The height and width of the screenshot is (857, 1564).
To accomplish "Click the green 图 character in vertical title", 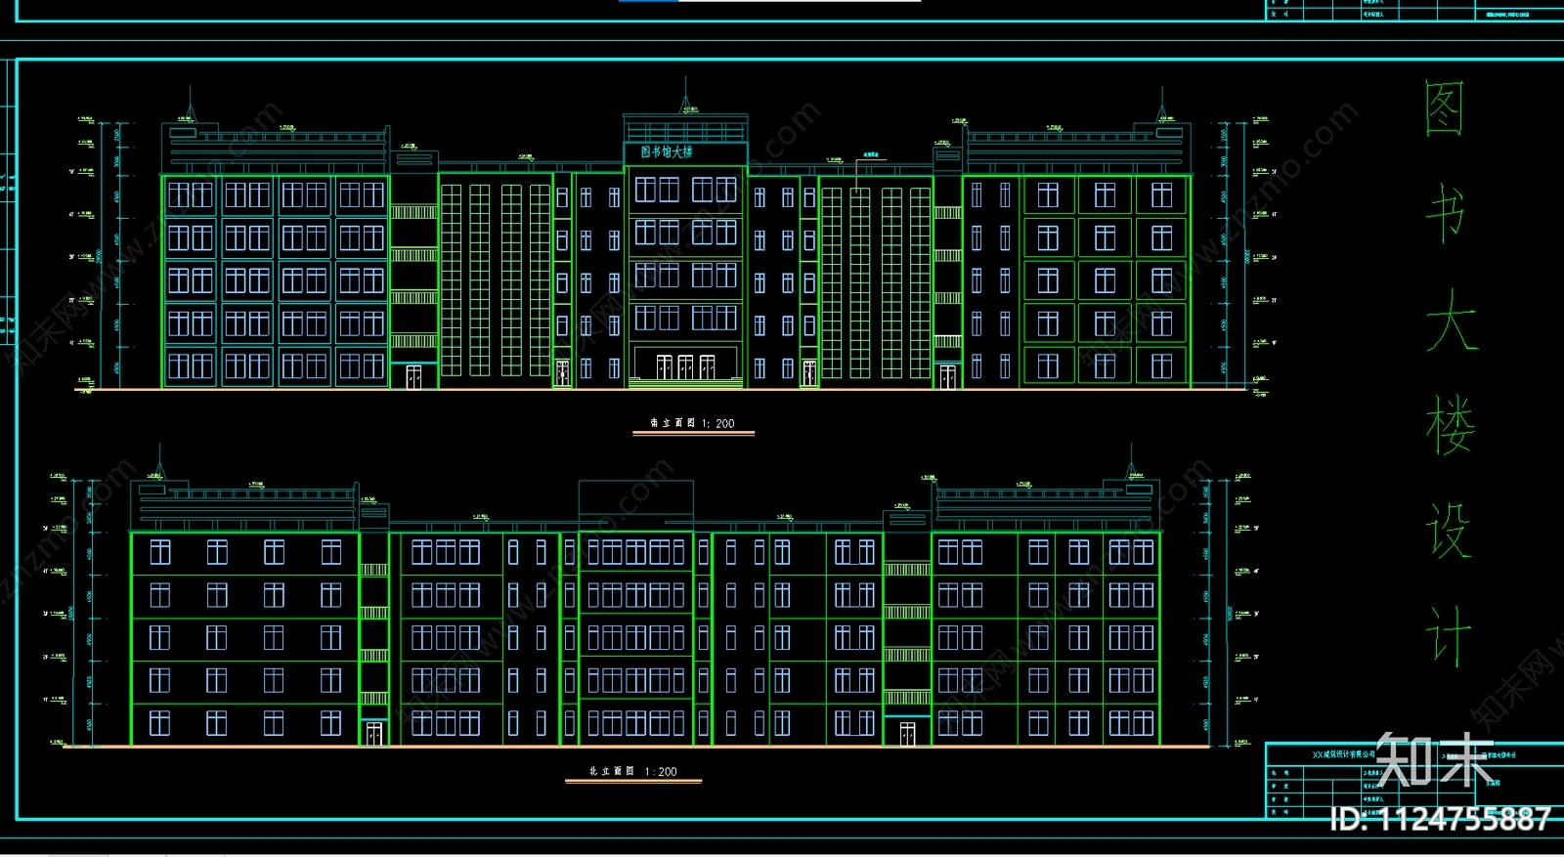I will point(1445,109).
